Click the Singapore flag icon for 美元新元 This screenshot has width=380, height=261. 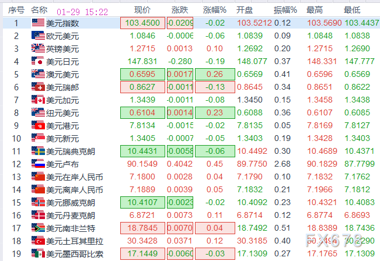coord(39,138)
